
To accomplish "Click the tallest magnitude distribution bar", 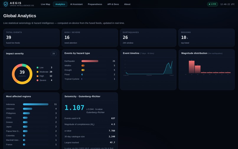I will (x=192, y=67).
